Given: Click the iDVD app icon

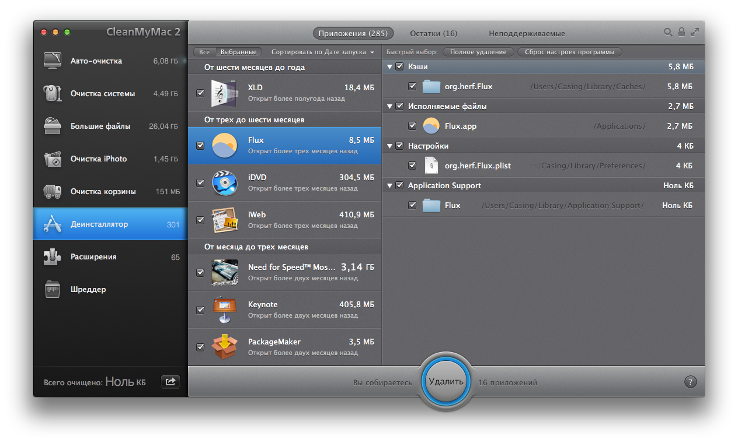Looking at the screenshot, I should coord(224,183).
